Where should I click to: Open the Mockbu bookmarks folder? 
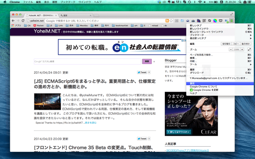82,25
